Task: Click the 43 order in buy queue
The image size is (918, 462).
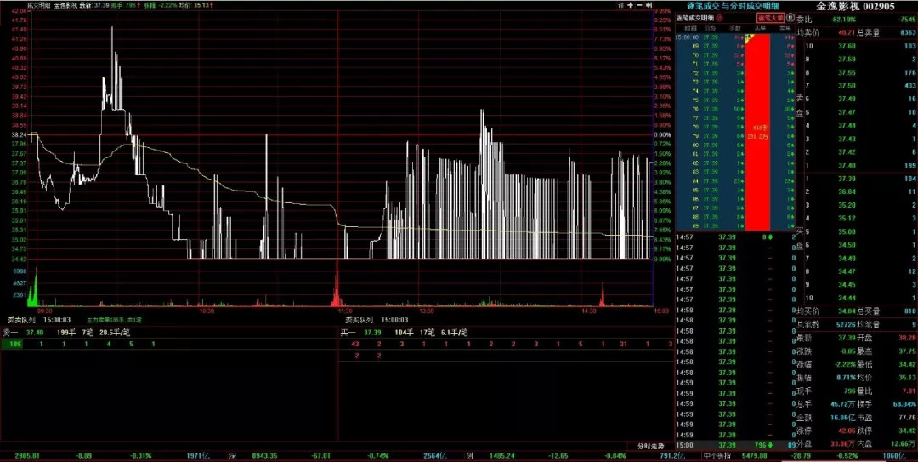Action: pyautogui.click(x=354, y=344)
